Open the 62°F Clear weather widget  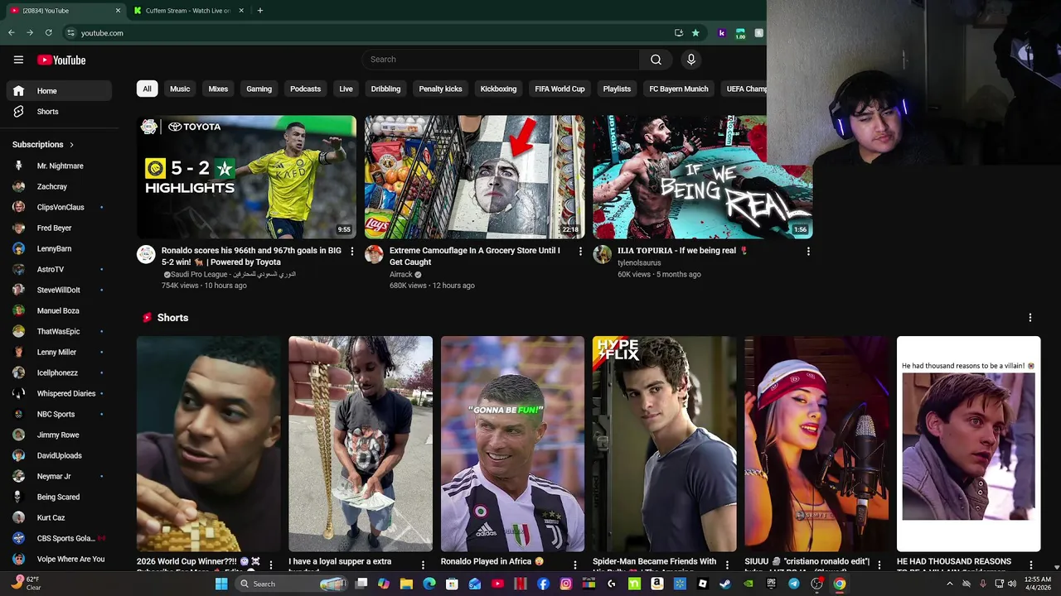tap(25, 584)
